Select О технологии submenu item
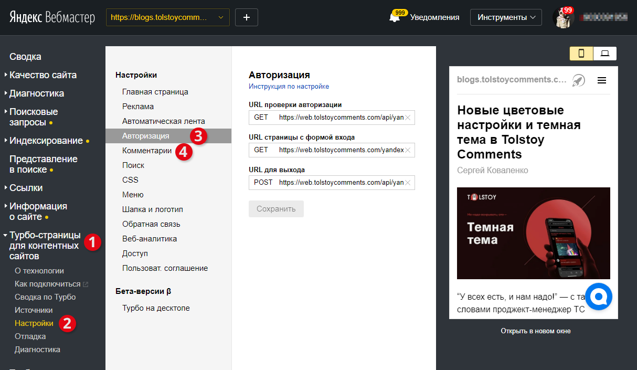This screenshot has width=637, height=370. pos(39,271)
